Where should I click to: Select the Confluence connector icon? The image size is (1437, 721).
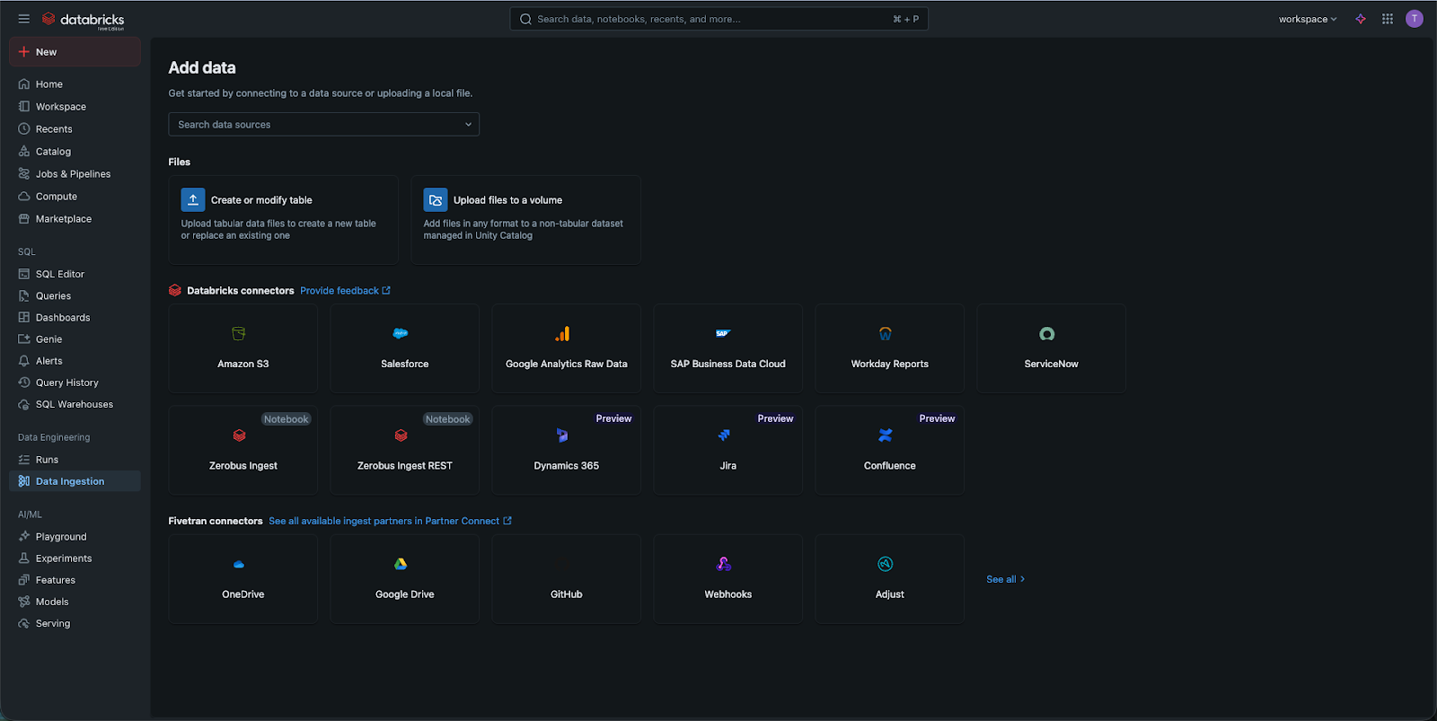tap(886, 435)
